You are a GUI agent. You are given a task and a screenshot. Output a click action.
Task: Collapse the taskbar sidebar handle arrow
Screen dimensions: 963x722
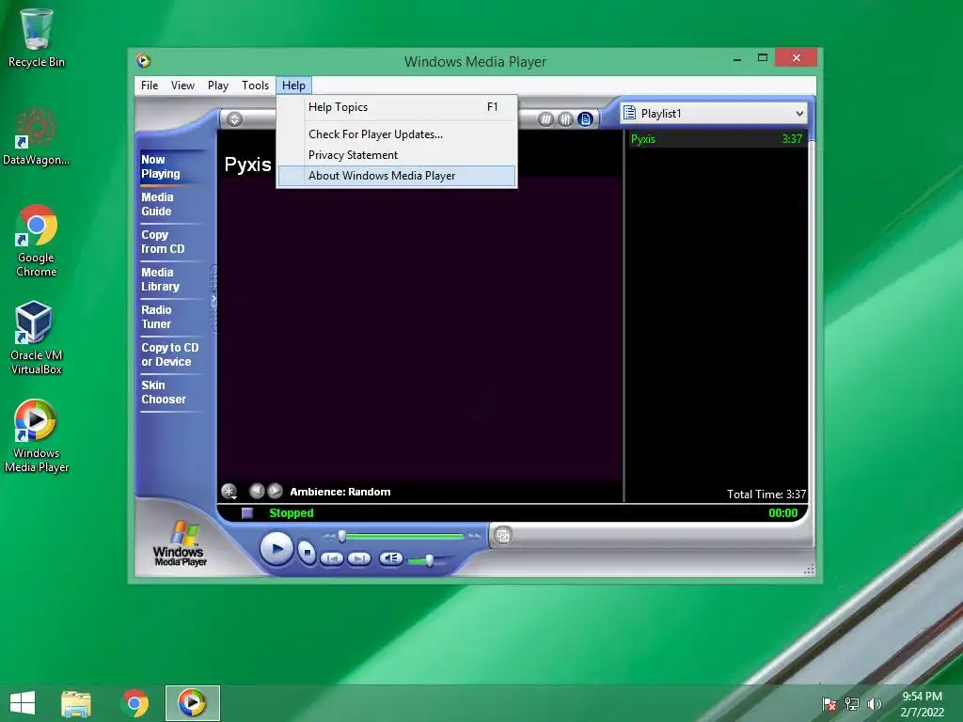213,299
